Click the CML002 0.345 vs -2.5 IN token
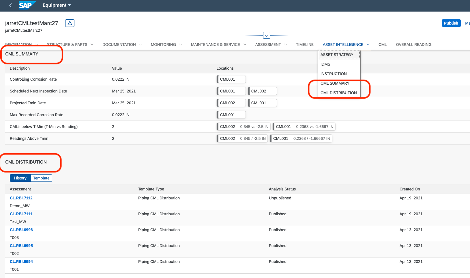This screenshot has width=470, height=278. [244, 127]
